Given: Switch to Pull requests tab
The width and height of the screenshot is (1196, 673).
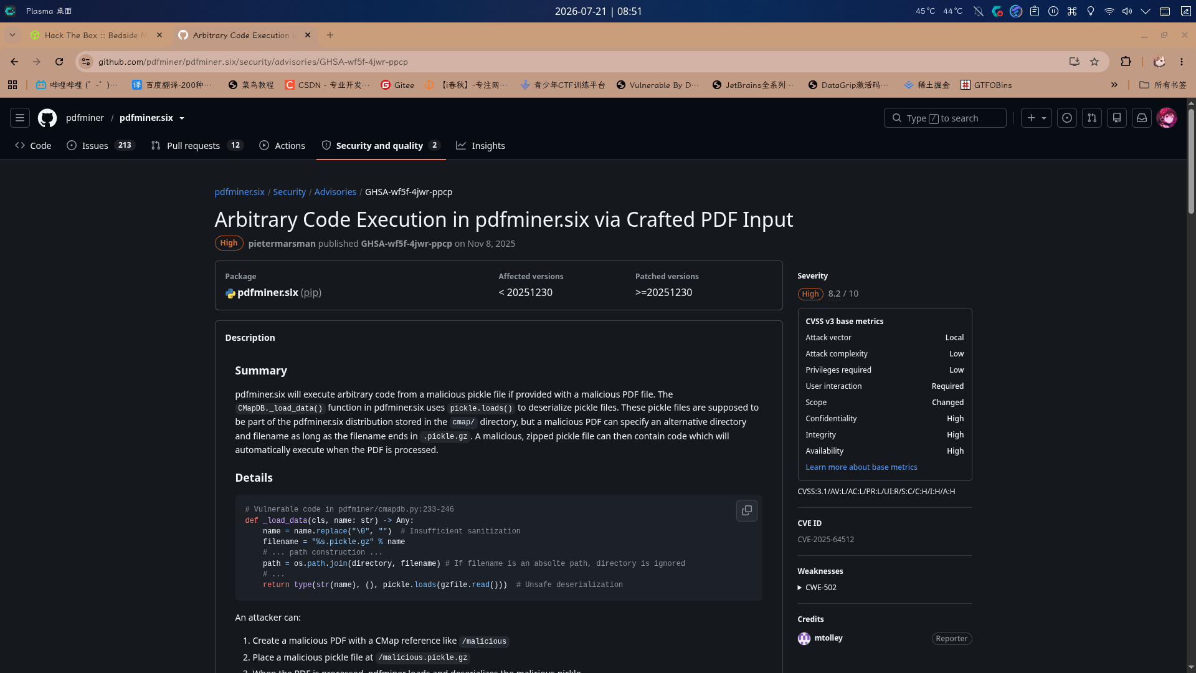Looking at the screenshot, I should 197,145.
